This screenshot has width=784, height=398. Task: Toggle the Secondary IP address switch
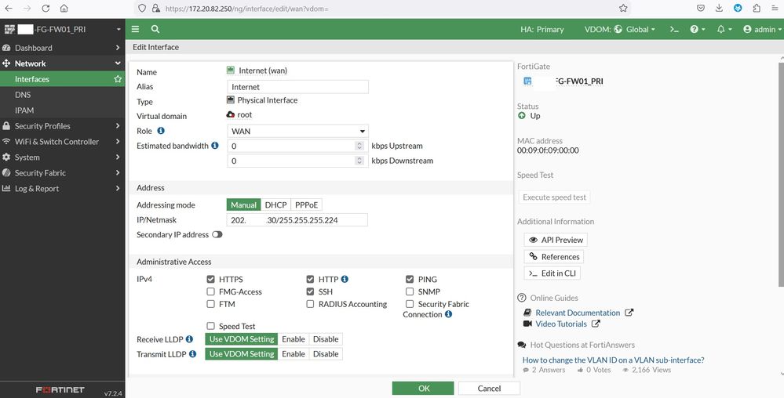[217, 234]
